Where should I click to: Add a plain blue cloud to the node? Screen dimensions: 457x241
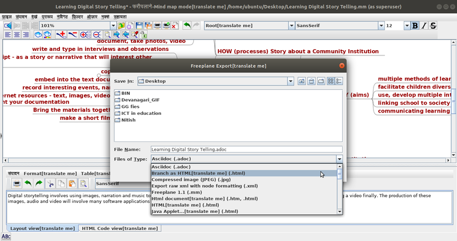coord(38,35)
